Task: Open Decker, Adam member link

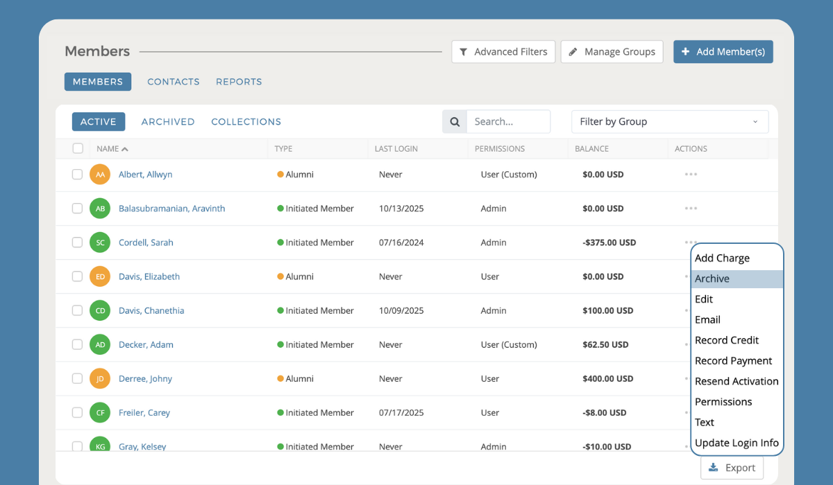Action: pos(146,344)
